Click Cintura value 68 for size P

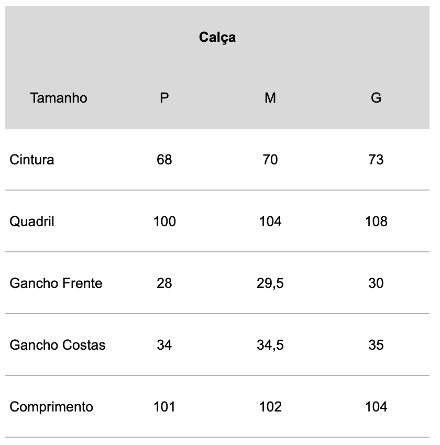pos(164,160)
